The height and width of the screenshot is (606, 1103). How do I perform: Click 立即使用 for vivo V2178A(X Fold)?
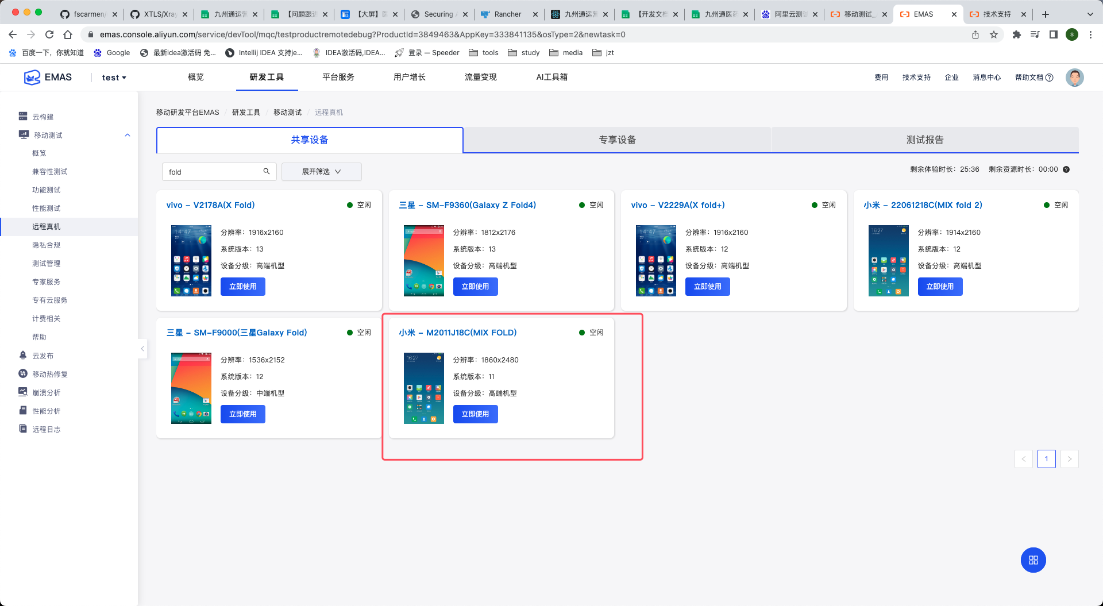click(243, 287)
